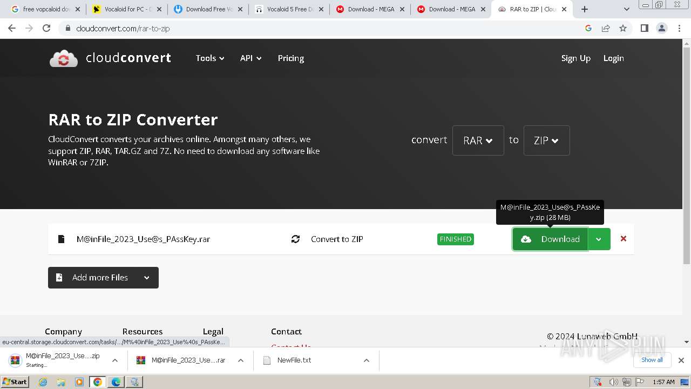This screenshot has width=691, height=389.
Task: Open the RAR source format dropdown
Action: pos(478,140)
